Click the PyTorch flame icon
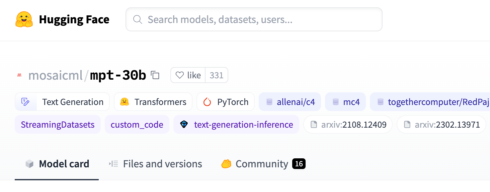 [208, 102]
